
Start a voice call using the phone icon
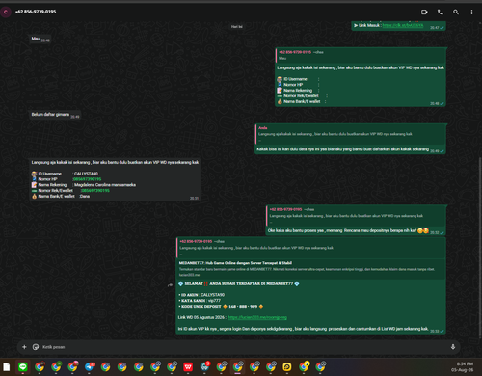tap(441, 13)
